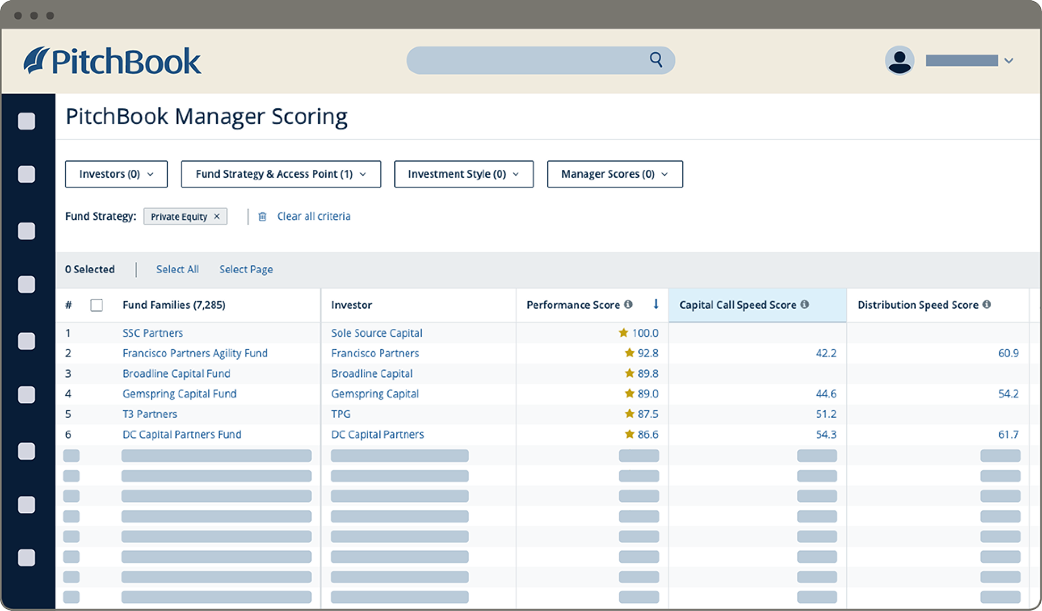Viewport: 1042px width, 611px height.
Task: Click the 61.7 distribution speed value
Action: tap(1008, 435)
